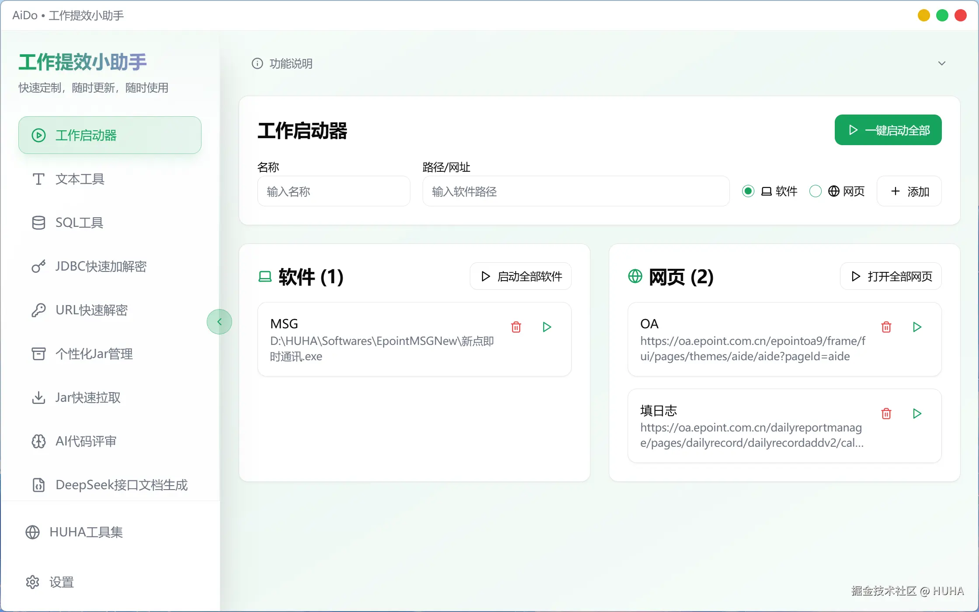Open JDBC快速加解密 tool
Viewport: 979px width, 612px height.
coord(101,266)
